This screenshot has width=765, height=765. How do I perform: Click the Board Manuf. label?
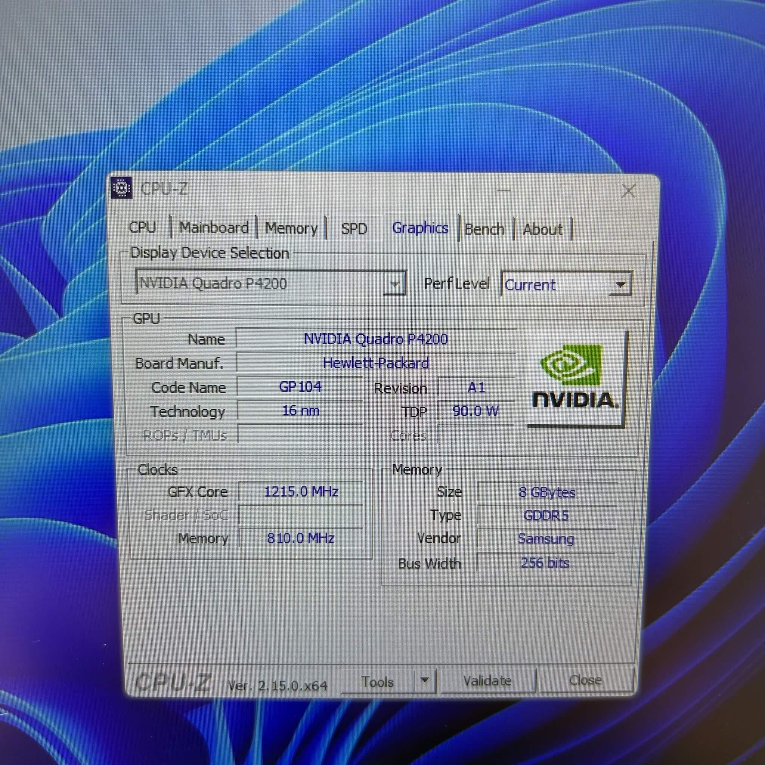point(179,363)
